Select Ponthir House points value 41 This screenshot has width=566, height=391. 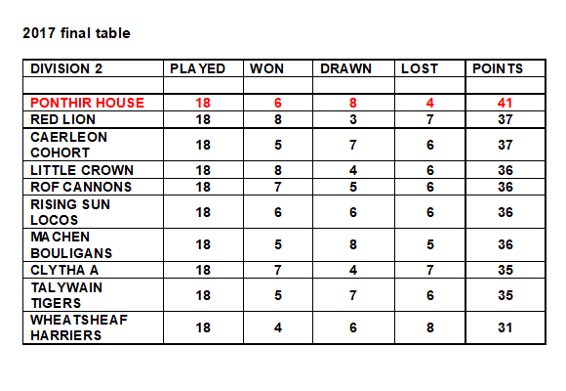pos(505,103)
